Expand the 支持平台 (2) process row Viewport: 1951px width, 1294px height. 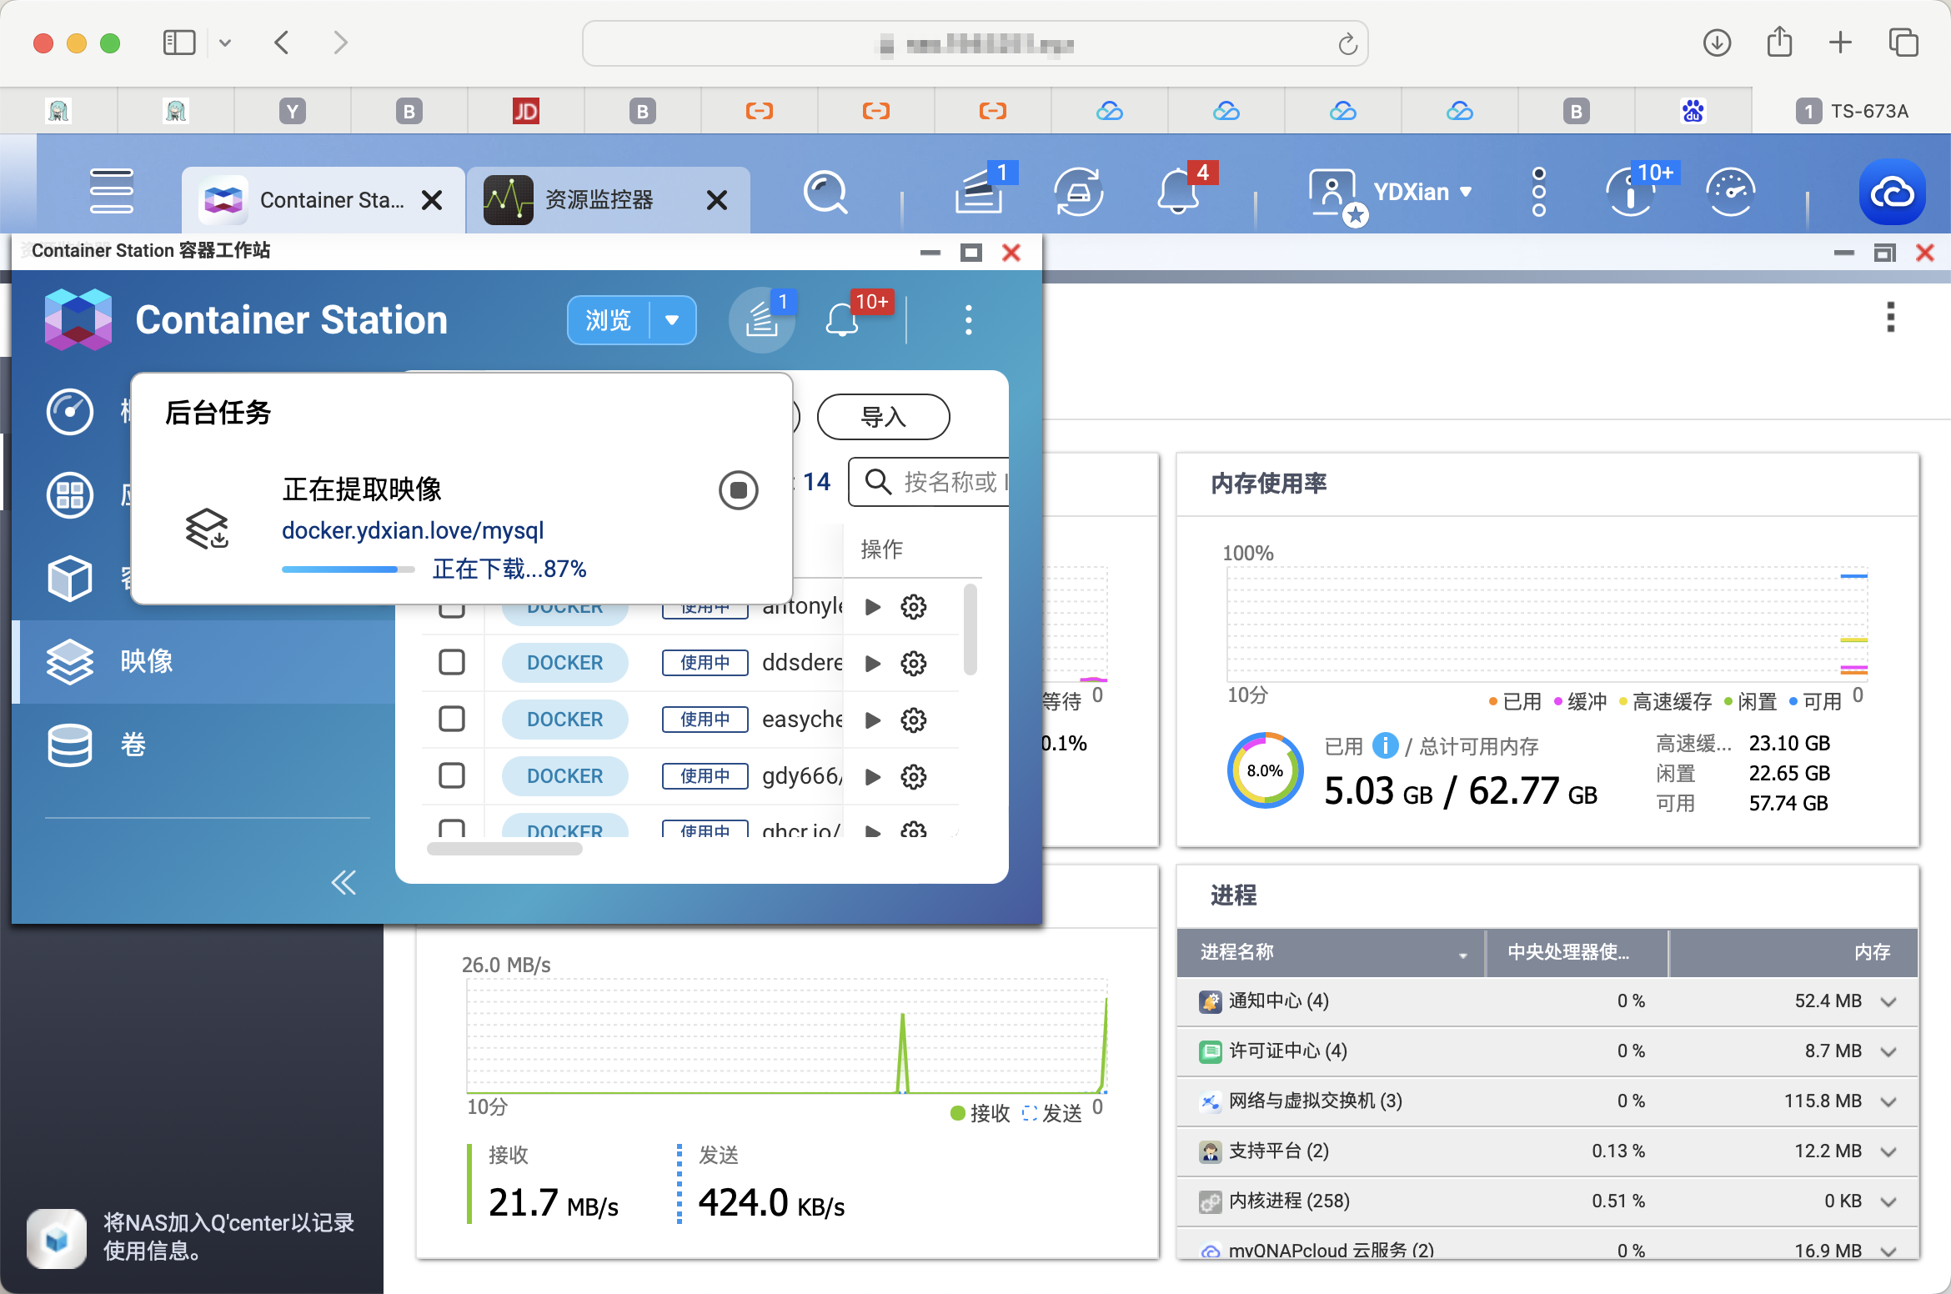pos(1888,1152)
